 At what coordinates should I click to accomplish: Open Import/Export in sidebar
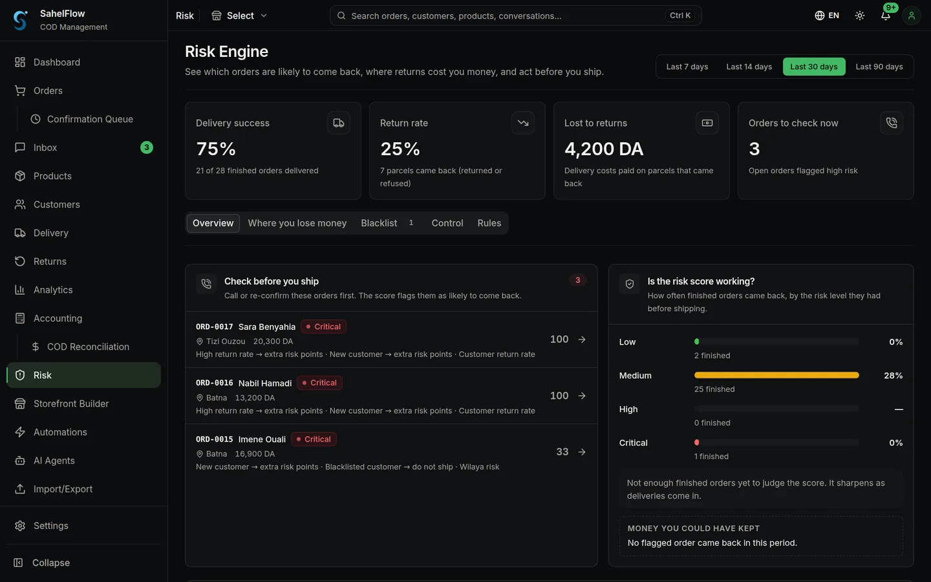pos(83,489)
